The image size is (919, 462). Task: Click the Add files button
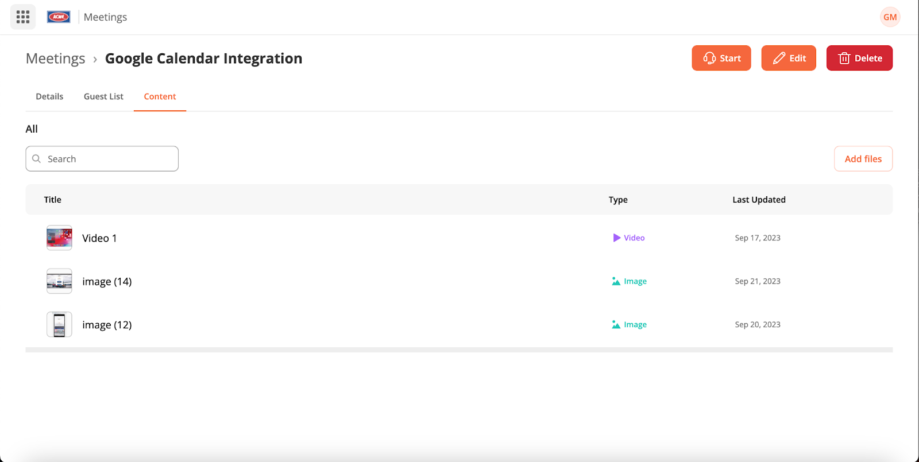coord(863,158)
